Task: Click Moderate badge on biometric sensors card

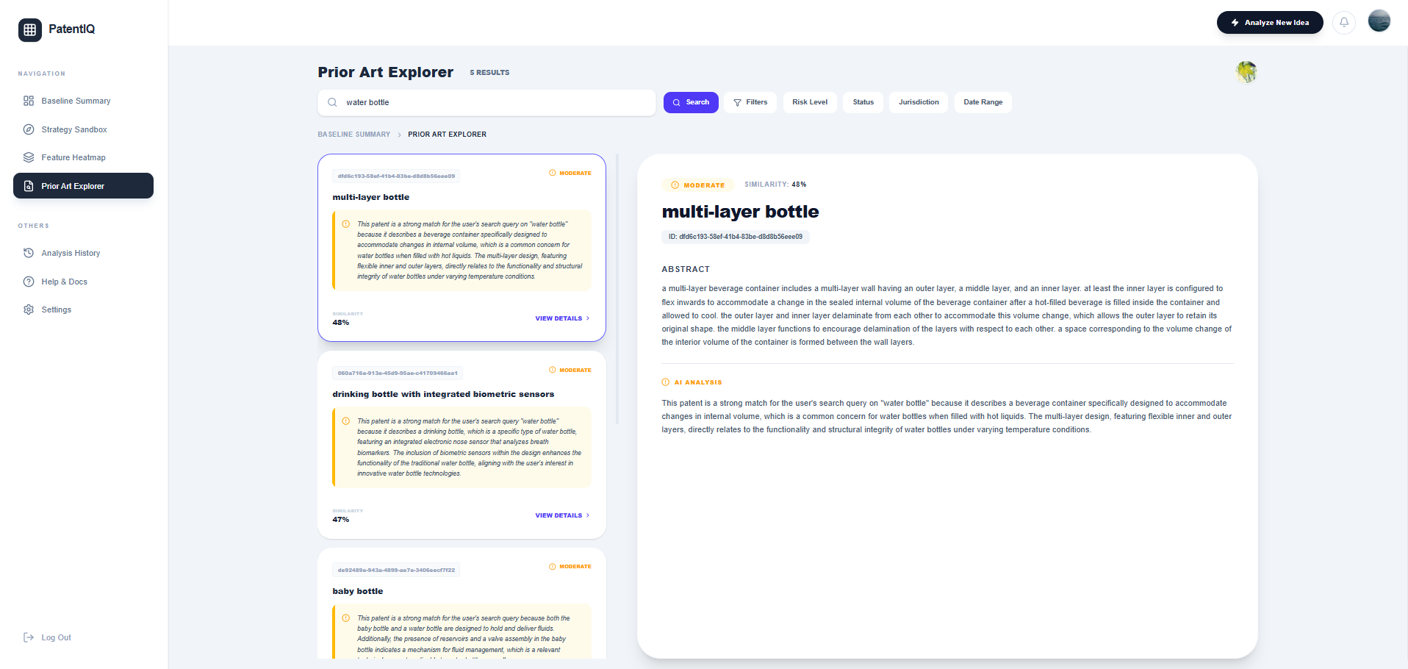Action: click(x=570, y=370)
